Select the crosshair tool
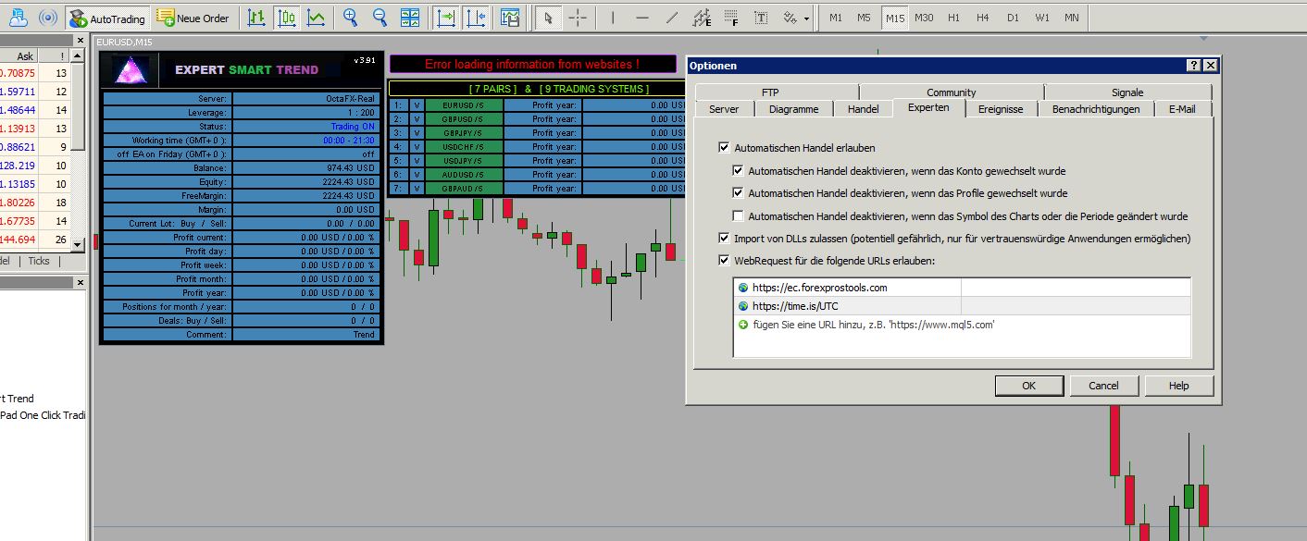1307x541 pixels. tap(578, 18)
